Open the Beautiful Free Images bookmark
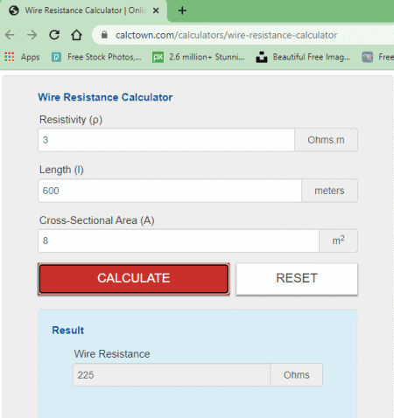 pos(303,57)
